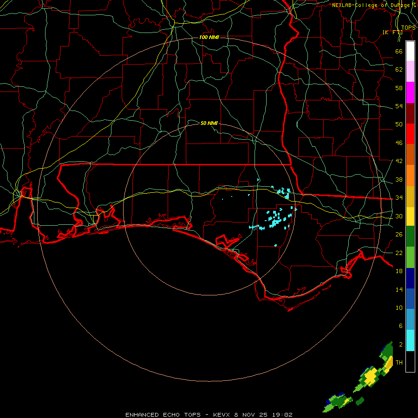418x418 pixels.
Task: Click the large yellow echo cell offshore
Action: 371,376
